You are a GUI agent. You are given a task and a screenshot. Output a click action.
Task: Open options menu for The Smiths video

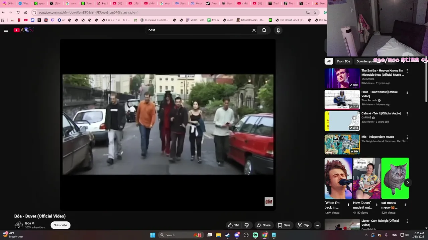point(407,71)
